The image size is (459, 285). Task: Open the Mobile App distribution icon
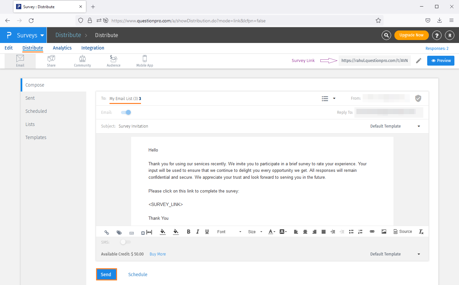pyautogui.click(x=145, y=60)
